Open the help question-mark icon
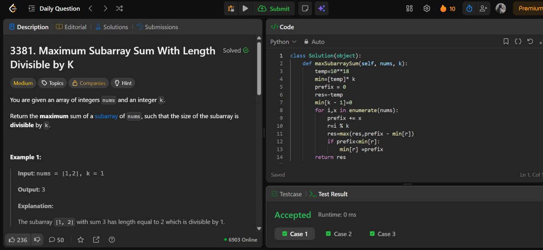 click(112, 240)
